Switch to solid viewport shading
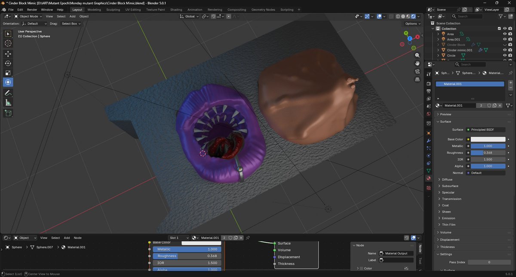The height and width of the screenshot is (277, 516). click(403, 16)
